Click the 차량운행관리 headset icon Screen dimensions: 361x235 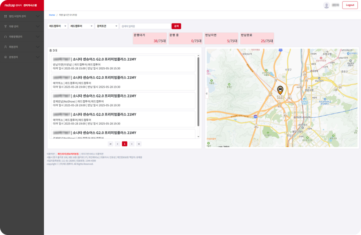(x=5, y=36)
